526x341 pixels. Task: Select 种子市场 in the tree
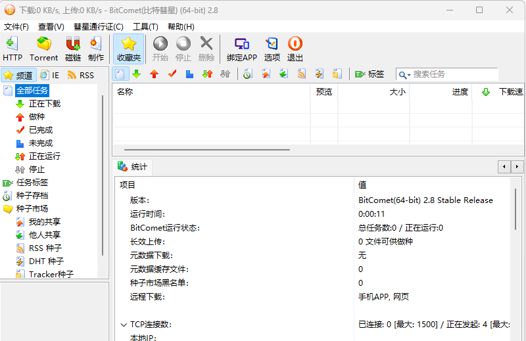pyautogui.click(x=32, y=208)
